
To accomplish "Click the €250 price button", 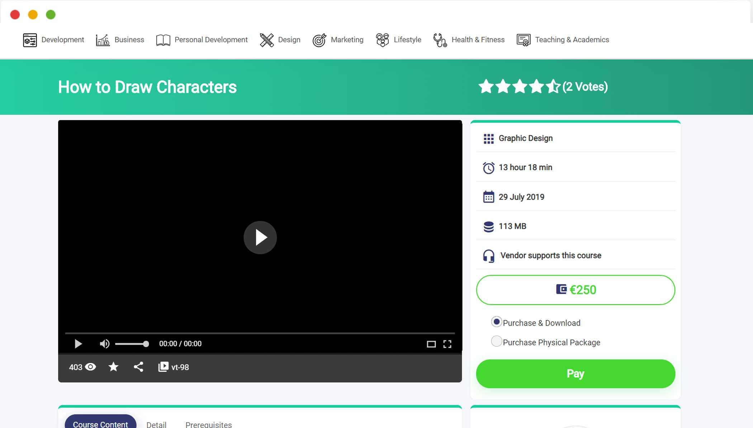I will click(576, 290).
